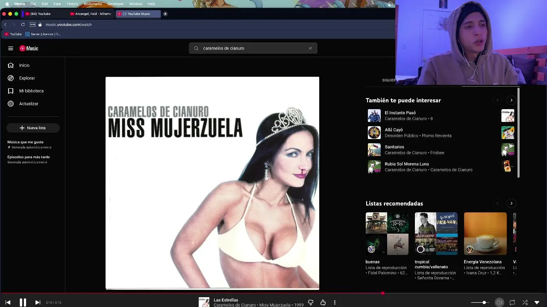Image resolution: width=547 pixels, height=307 pixels.
Task: Open the Apple menu
Action: 7,4
